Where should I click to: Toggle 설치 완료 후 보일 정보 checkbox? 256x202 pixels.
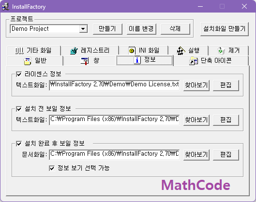(19, 144)
